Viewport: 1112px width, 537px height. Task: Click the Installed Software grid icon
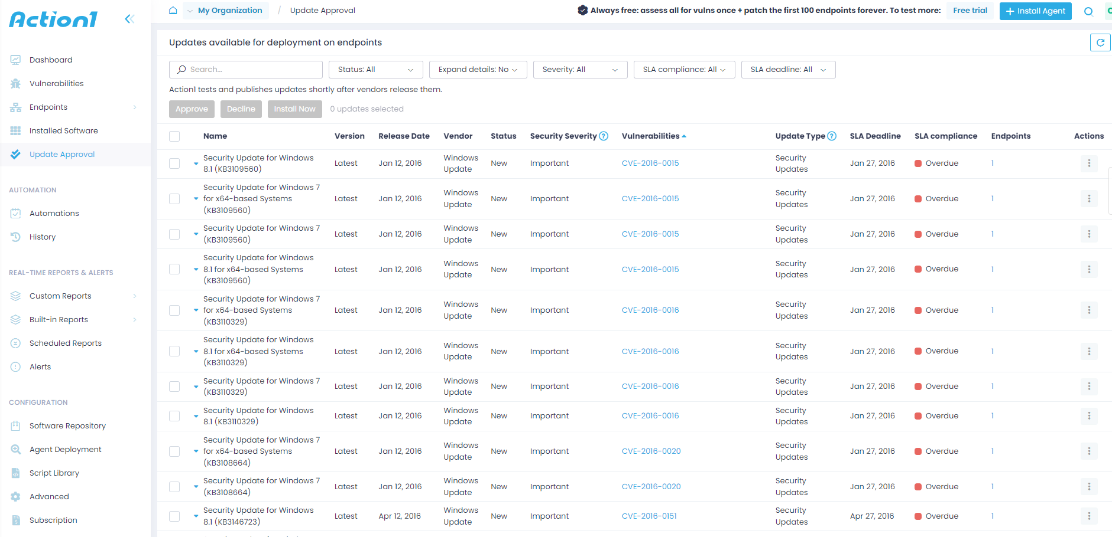click(16, 130)
